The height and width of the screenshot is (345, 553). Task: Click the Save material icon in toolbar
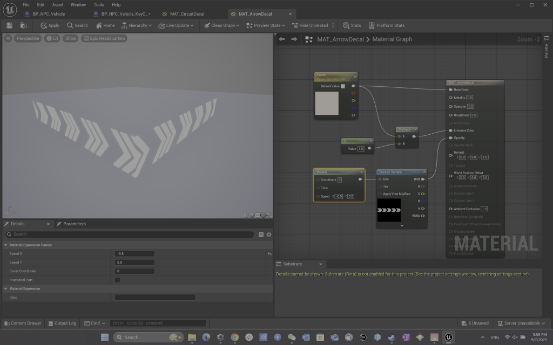[10, 25]
